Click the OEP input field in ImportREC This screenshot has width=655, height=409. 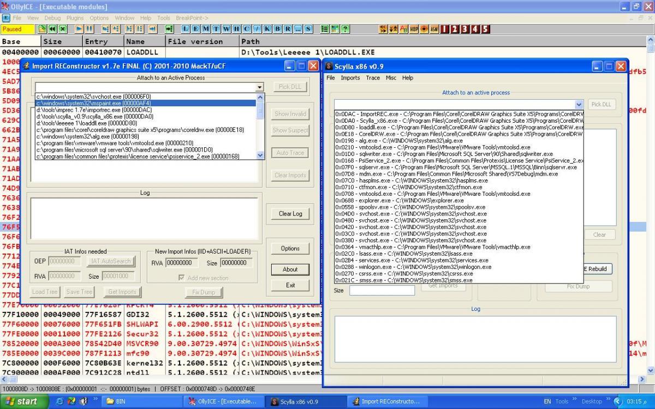click(64, 261)
